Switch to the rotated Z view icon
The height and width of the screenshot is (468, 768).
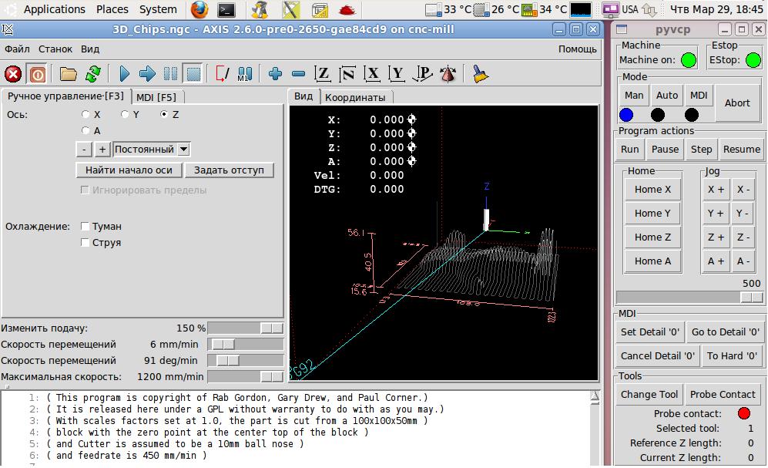tap(347, 75)
